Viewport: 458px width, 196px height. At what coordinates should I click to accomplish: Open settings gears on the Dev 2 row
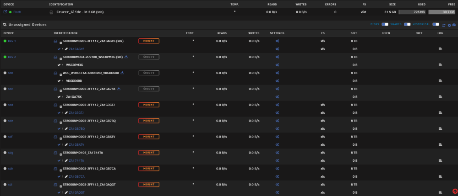tap(277, 57)
